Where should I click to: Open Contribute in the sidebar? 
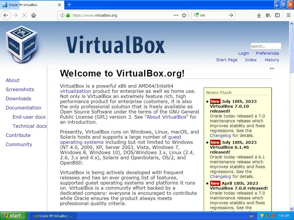pos(18,135)
